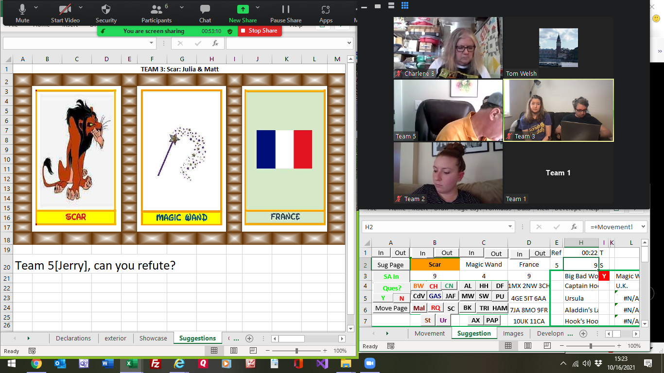Click the right sheet-scroll arrow in left Excel tabs
Viewport: 664px width, 373px height.
coord(28,339)
